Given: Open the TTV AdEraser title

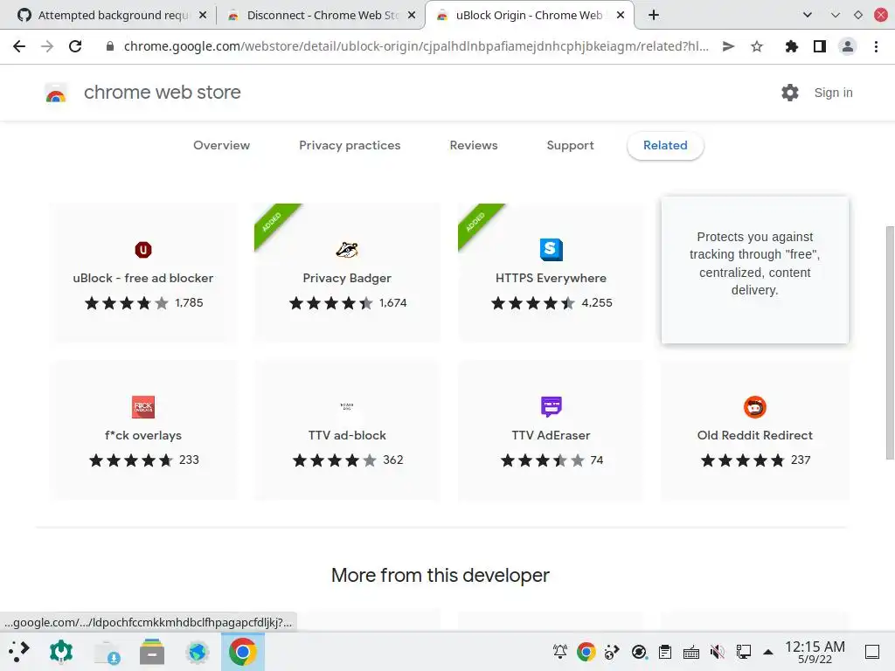Looking at the screenshot, I should point(551,435).
